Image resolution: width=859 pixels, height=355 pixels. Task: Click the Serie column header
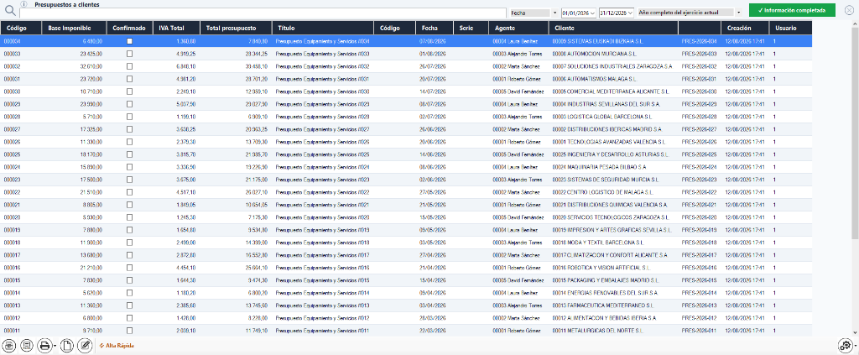pos(471,28)
